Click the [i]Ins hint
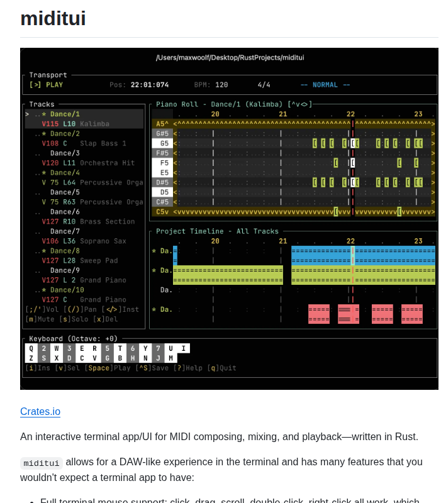The height and width of the screenshot is (503, 441). (38, 368)
